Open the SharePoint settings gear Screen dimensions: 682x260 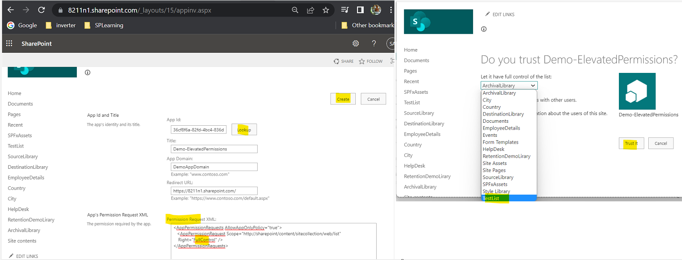point(356,43)
